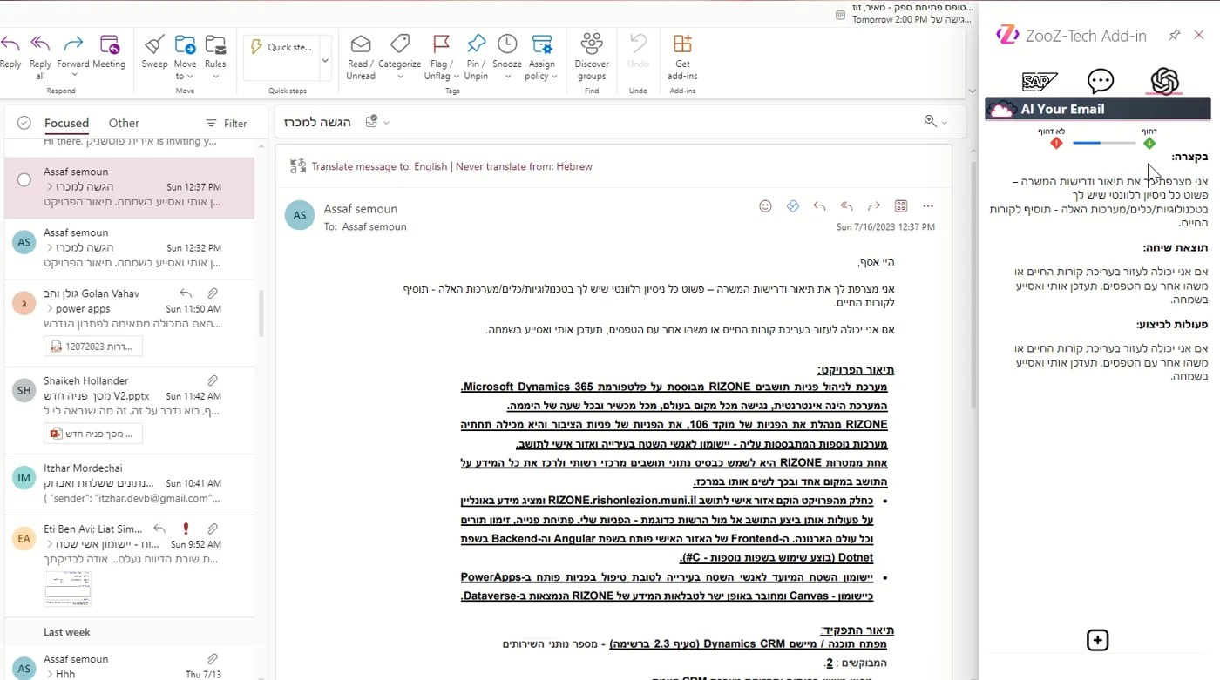Image resolution: width=1220 pixels, height=680 pixels.
Task: Open more actions ellipsis in message header
Action: click(928, 206)
